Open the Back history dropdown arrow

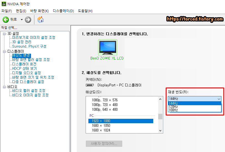(x=22, y=20)
